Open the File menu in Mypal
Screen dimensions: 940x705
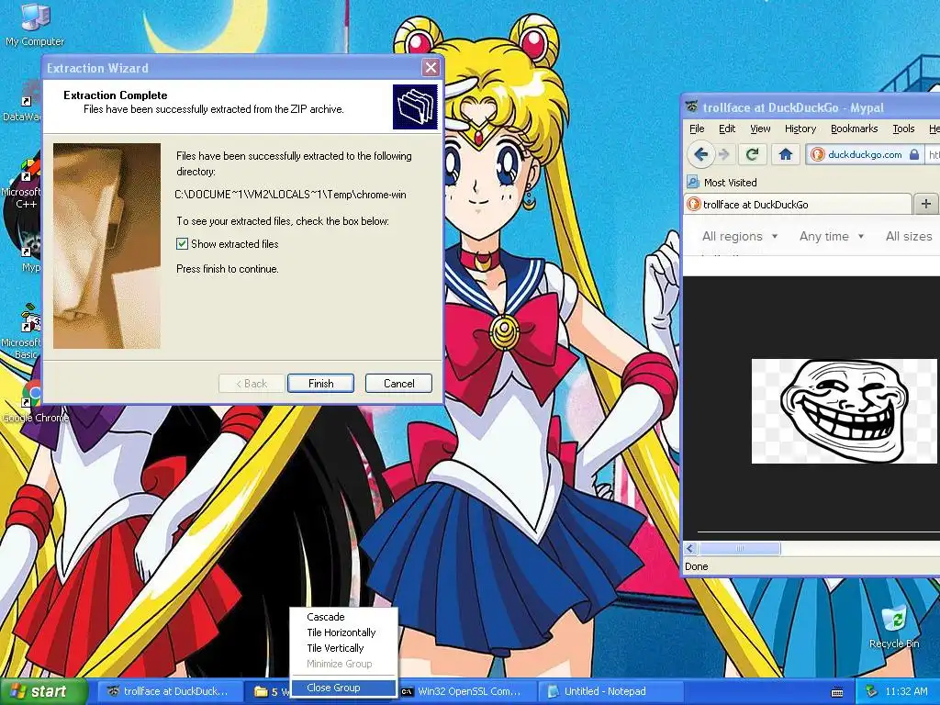point(697,129)
